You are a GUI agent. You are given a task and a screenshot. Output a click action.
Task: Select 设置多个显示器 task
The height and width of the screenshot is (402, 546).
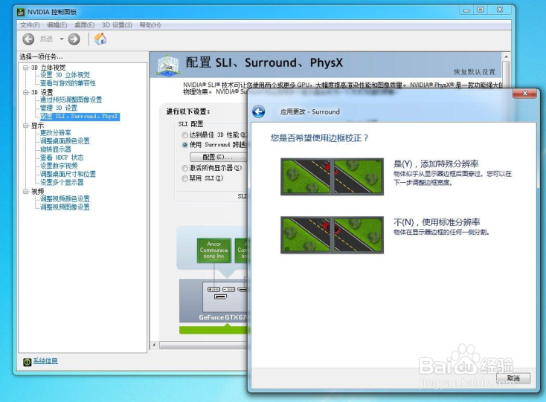coord(62,182)
